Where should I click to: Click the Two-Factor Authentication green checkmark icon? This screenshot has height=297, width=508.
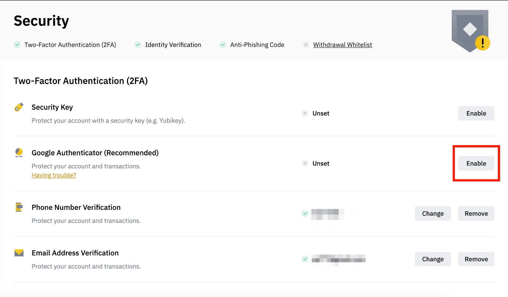pos(17,45)
